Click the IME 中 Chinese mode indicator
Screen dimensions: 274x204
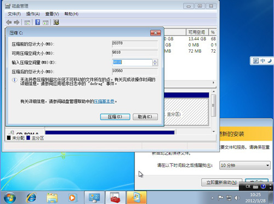tap(262, 60)
